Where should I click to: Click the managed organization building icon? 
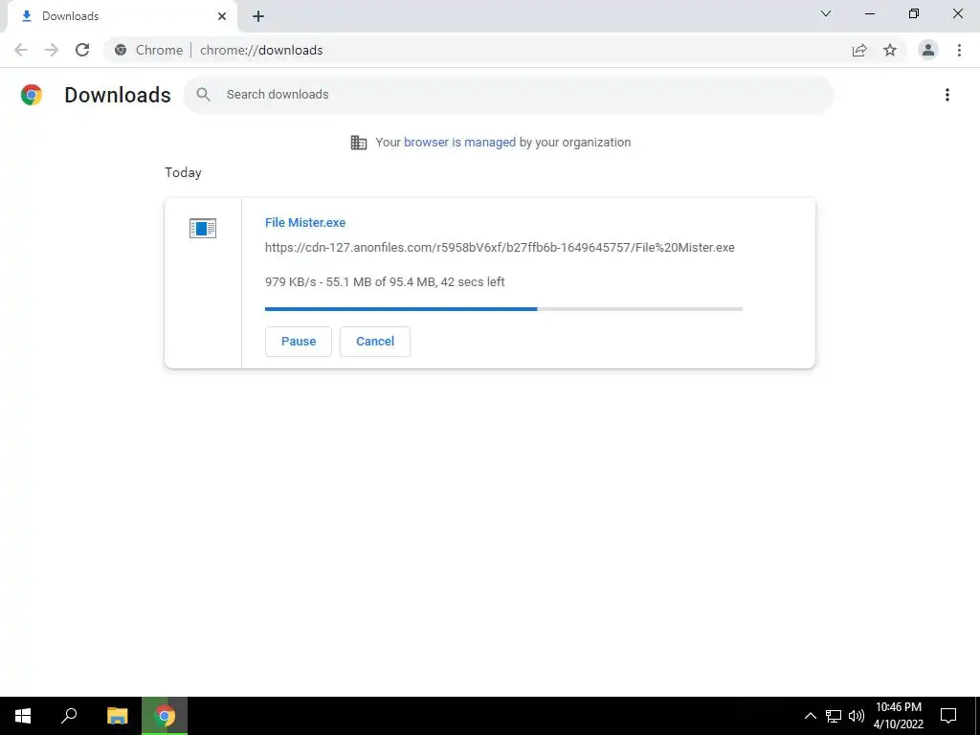[x=359, y=143]
